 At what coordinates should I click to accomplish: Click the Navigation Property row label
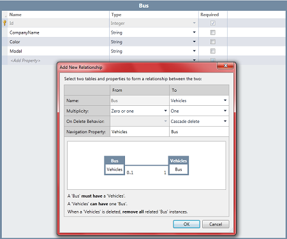tap(87, 132)
